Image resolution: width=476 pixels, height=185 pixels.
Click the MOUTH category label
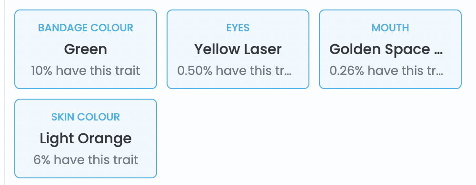coord(390,28)
